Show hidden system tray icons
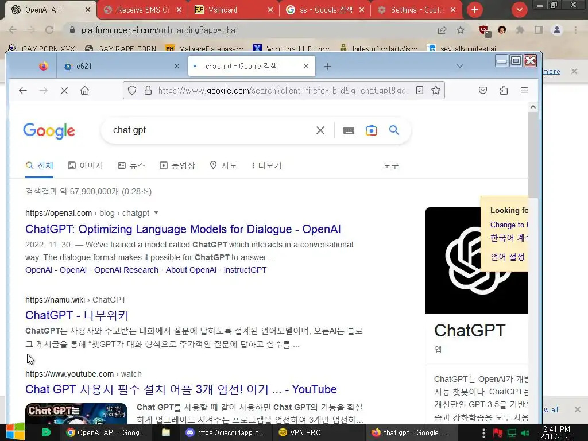 coord(483,433)
